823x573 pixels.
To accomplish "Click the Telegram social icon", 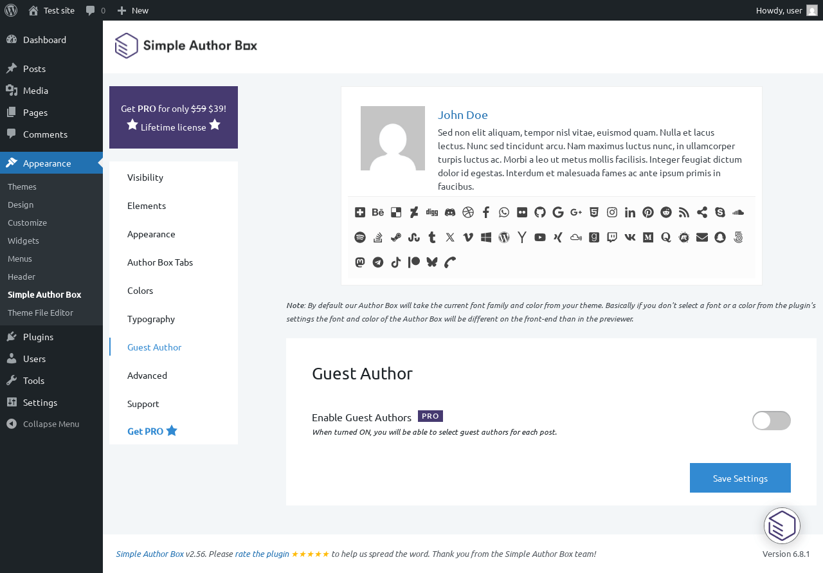I will tap(378, 262).
